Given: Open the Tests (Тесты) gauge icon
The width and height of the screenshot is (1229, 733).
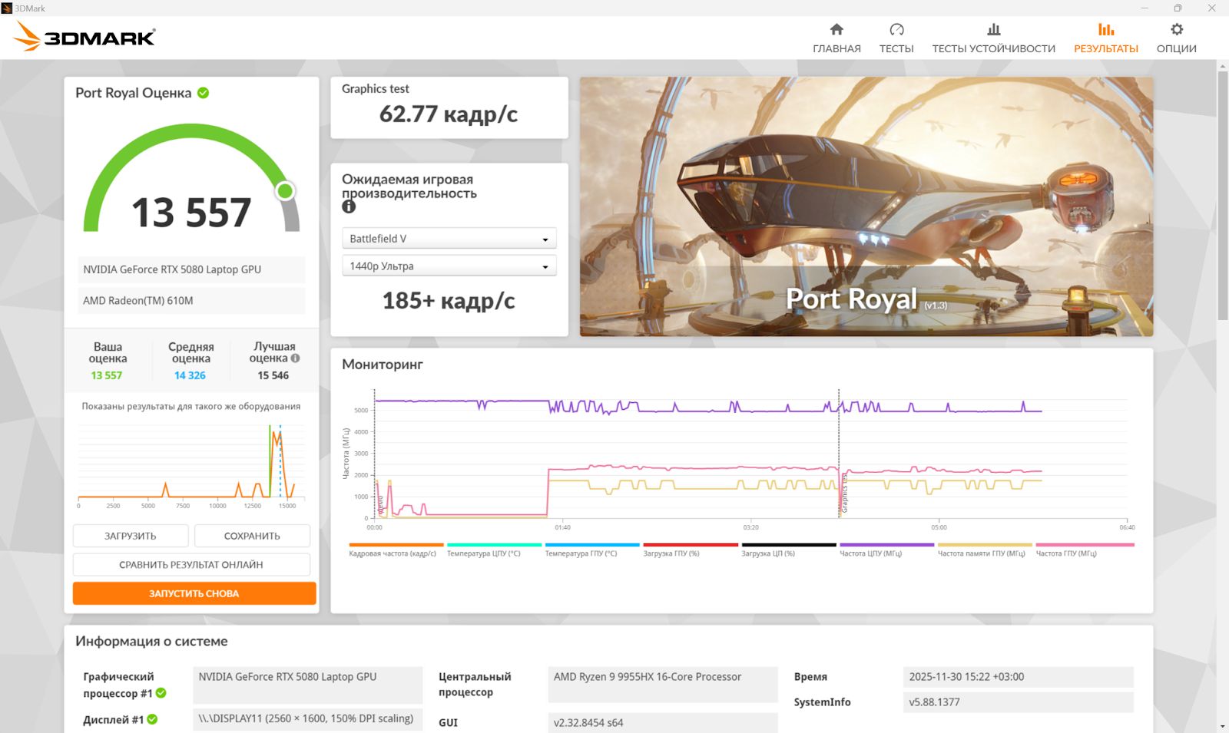Looking at the screenshot, I should (896, 30).
